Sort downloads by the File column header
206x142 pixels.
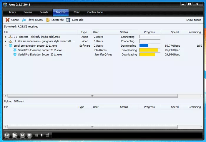pos(40,32)
